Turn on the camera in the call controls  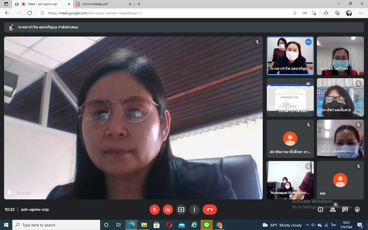(168, 210)
